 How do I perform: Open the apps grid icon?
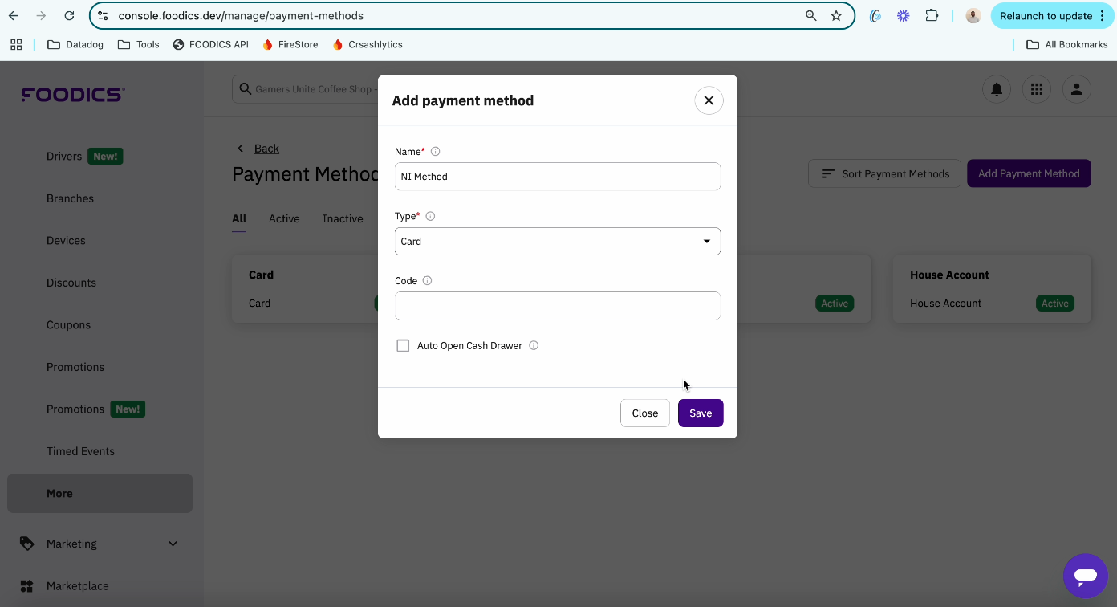[1037, 89]
